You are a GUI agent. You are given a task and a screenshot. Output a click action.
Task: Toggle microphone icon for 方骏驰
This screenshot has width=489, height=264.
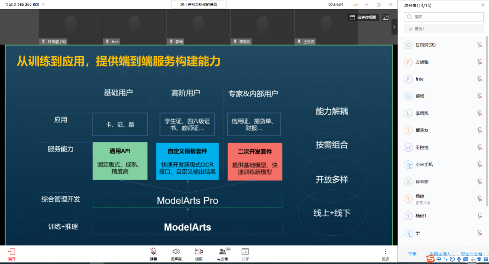[x=480, y=62]
